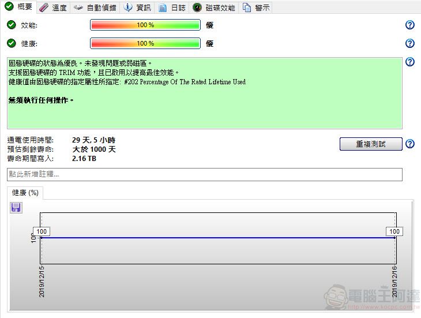Click the 壽命期間寫入 label
The width and height of the screenshot is (421, 318).
31,159
